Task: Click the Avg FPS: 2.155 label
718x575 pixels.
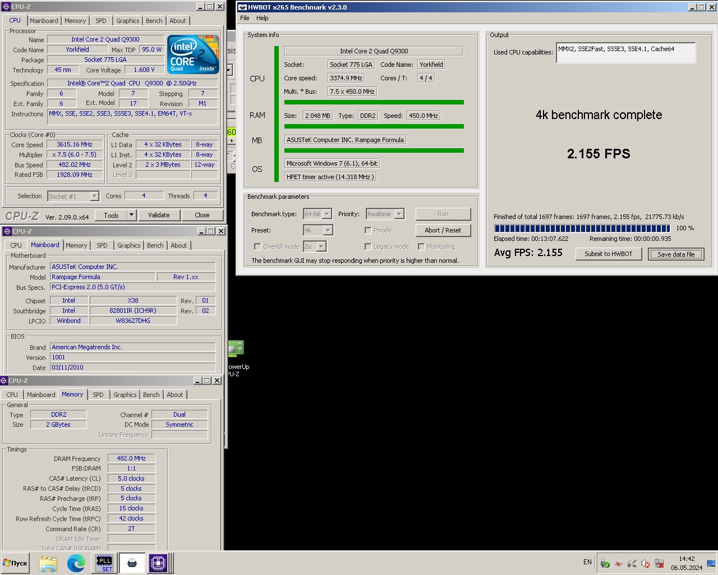Action: tap(528, 253)
